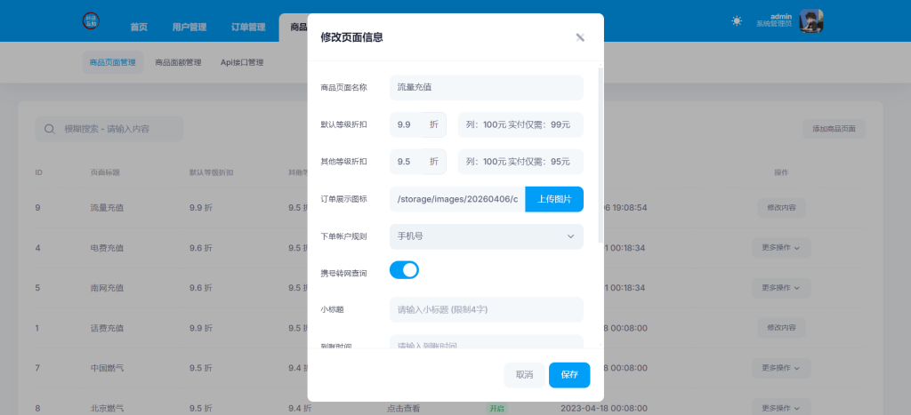The image size is (911, 415).
Task: Click 中国燃气 in the table
Action: (x=107, y=368)
